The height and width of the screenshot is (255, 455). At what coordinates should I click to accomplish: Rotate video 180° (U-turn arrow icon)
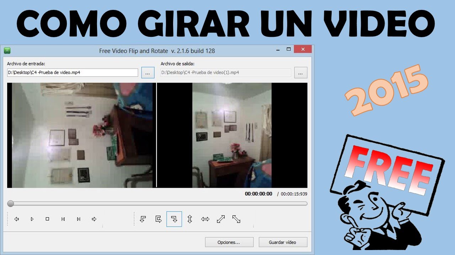[x=159, y=219]
